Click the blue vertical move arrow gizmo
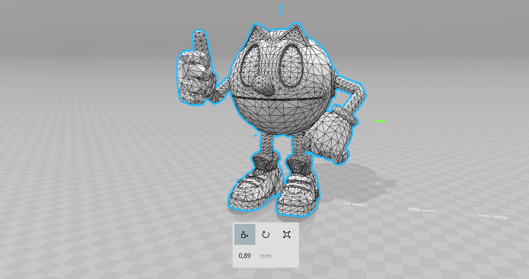The width and height of the screenshot is (529, 279). (279, 9)
